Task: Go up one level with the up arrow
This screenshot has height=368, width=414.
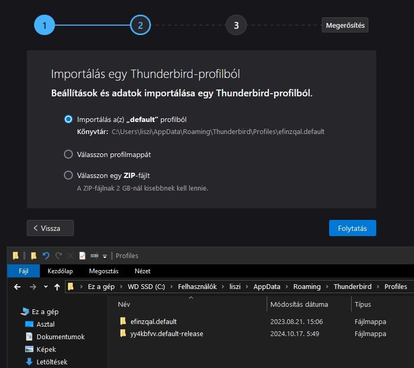Action: [x=57, y=287]
